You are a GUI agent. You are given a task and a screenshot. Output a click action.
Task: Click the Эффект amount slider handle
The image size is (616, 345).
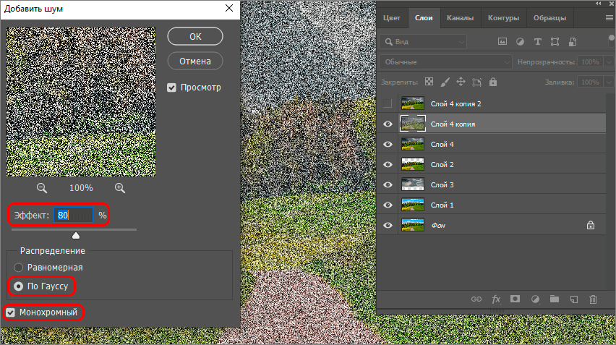tap(76, 235)
